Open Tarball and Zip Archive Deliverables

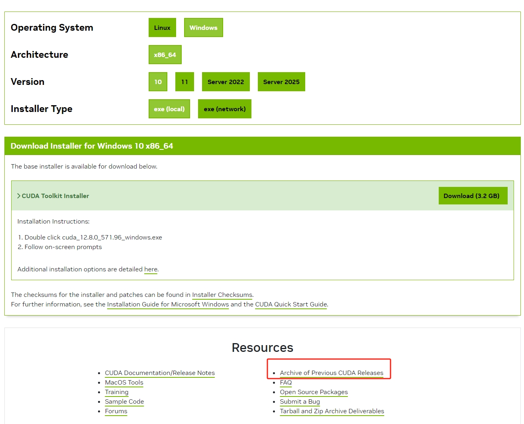pos(332,411)
